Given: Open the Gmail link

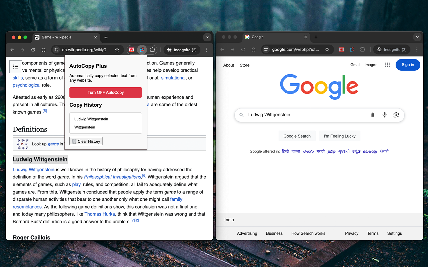Looking at the screenshot, I should [x=355, y=65].
